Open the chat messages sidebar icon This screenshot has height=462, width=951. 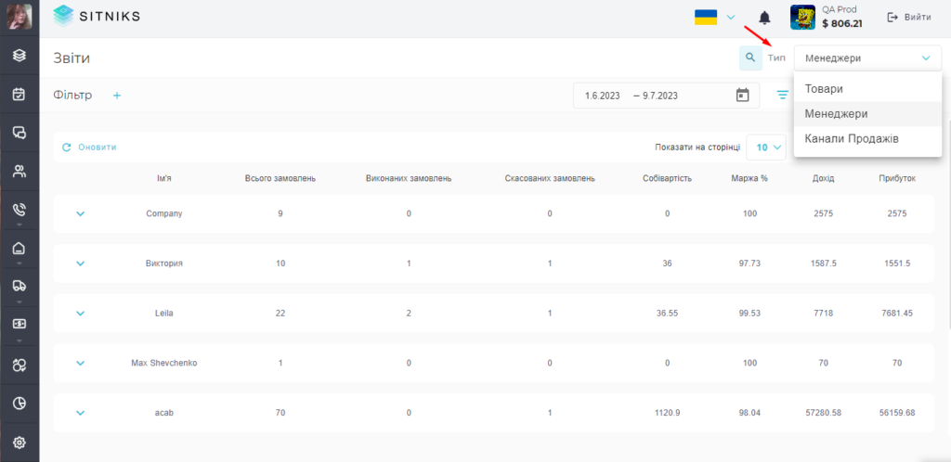tap(20, 133)
